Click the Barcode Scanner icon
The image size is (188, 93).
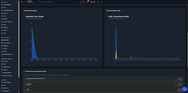pos(2,73)
